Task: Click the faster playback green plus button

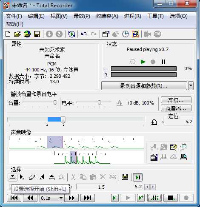Action: [x=141, y=198]
